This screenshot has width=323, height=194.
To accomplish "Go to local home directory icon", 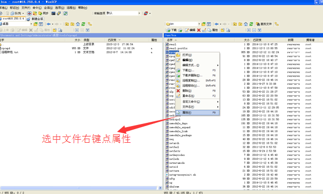I will [78, 24].
